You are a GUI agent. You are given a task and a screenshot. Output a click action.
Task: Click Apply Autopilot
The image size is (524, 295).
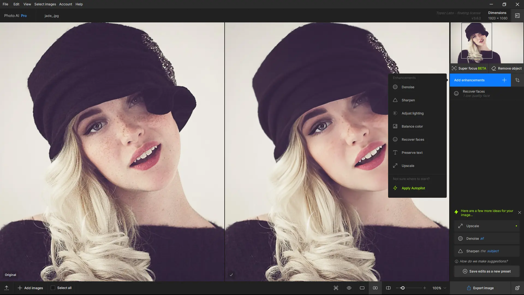click(413, 188)
